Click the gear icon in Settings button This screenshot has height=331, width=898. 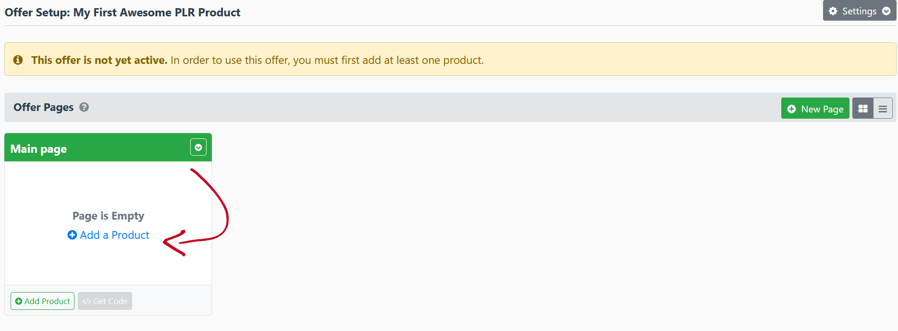click(833, 11)
